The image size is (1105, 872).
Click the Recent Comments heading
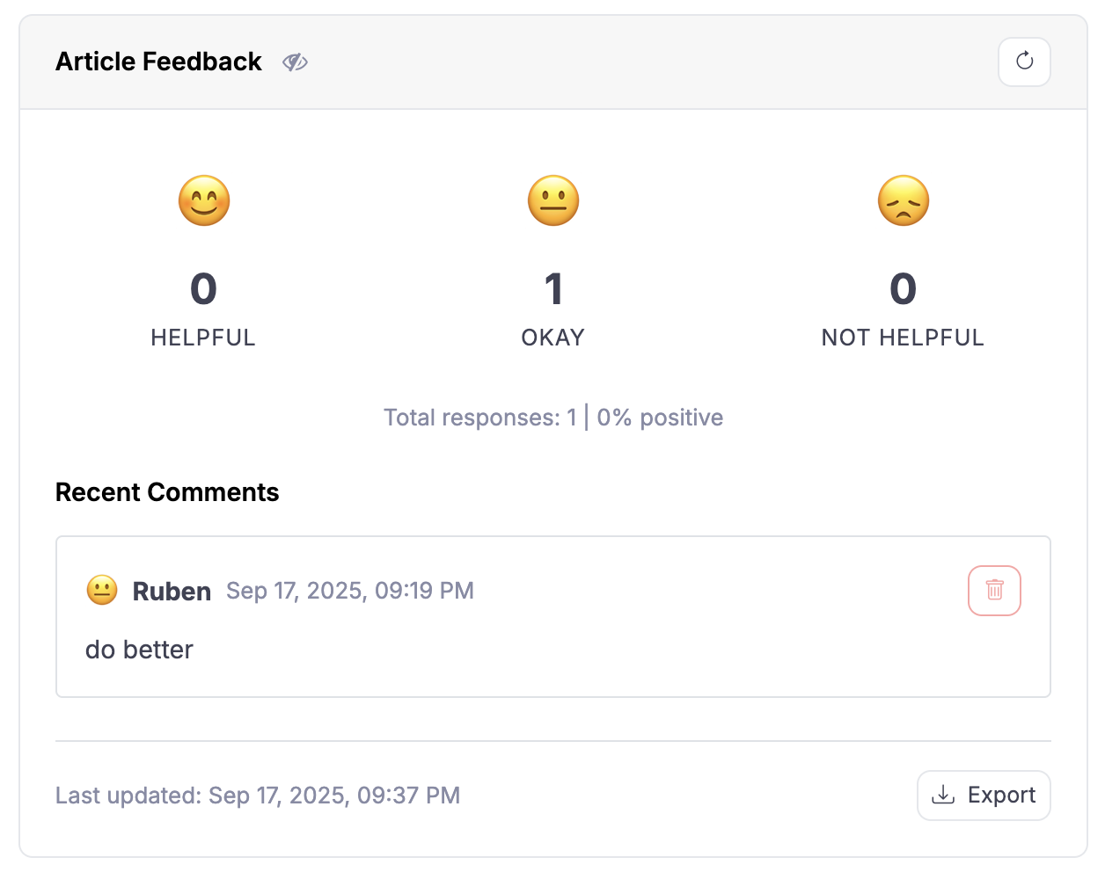[x=167, y=492]
